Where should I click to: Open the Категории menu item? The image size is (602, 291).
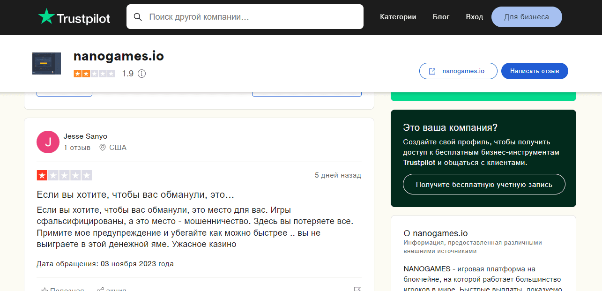(398, 17)
